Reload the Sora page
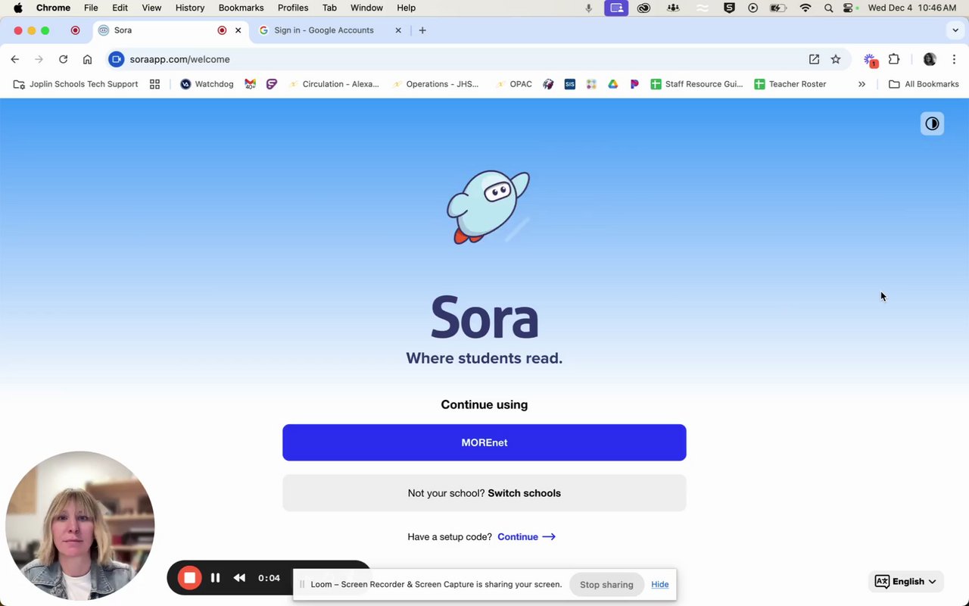 pos(64,59)
